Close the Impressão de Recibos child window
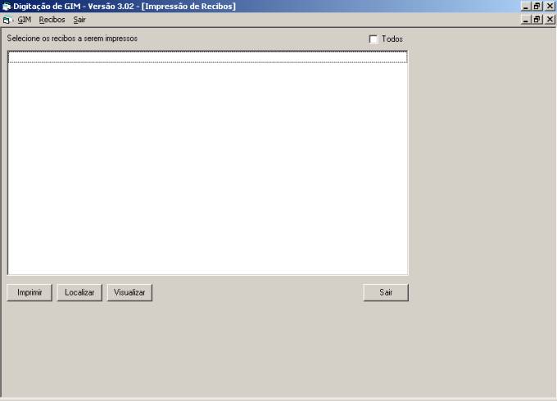Viewport: 557px width, 401px height. click(550, 20)
